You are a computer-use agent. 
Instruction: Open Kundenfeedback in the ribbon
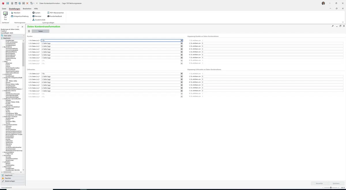tap(54, 16)
